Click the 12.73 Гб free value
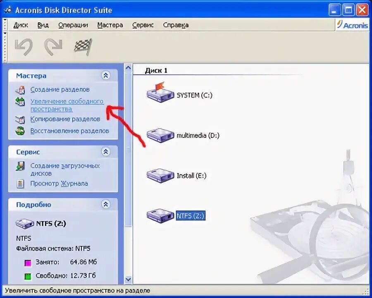372x298 pixels. coord(83,275)
